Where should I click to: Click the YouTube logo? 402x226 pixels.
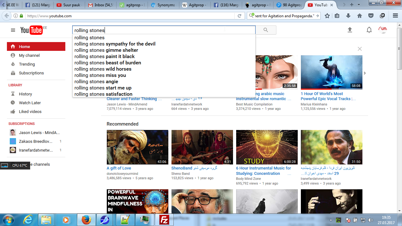pyautogui.click(x=31, y=30)
